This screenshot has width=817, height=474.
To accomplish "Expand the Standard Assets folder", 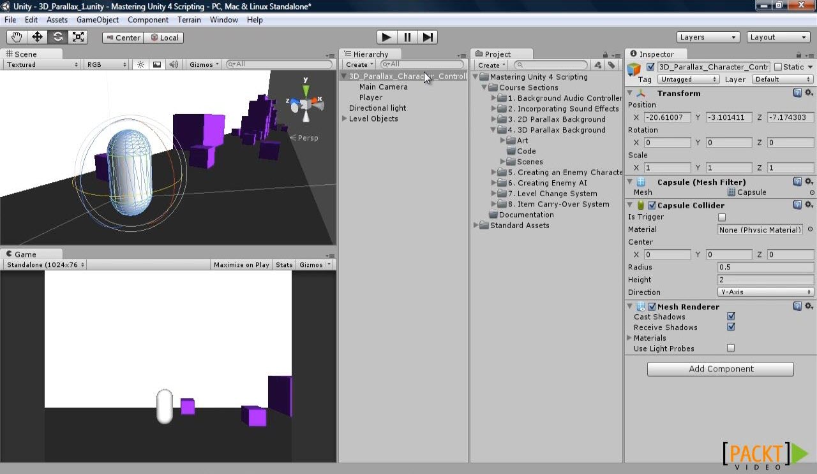I will click(x=476, y=225).
